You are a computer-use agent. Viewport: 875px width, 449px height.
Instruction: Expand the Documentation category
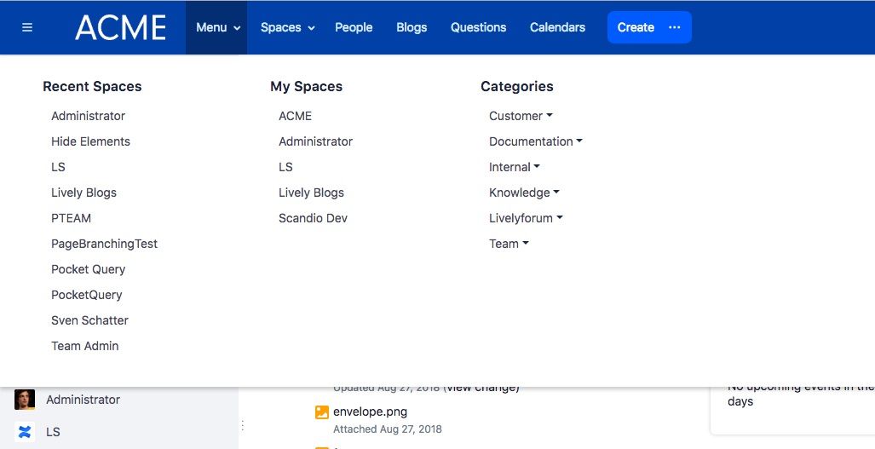536,141
